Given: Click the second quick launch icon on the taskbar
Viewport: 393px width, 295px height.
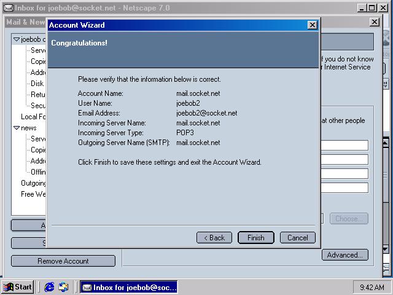Looking at the screenshot, I should (63, 287).
